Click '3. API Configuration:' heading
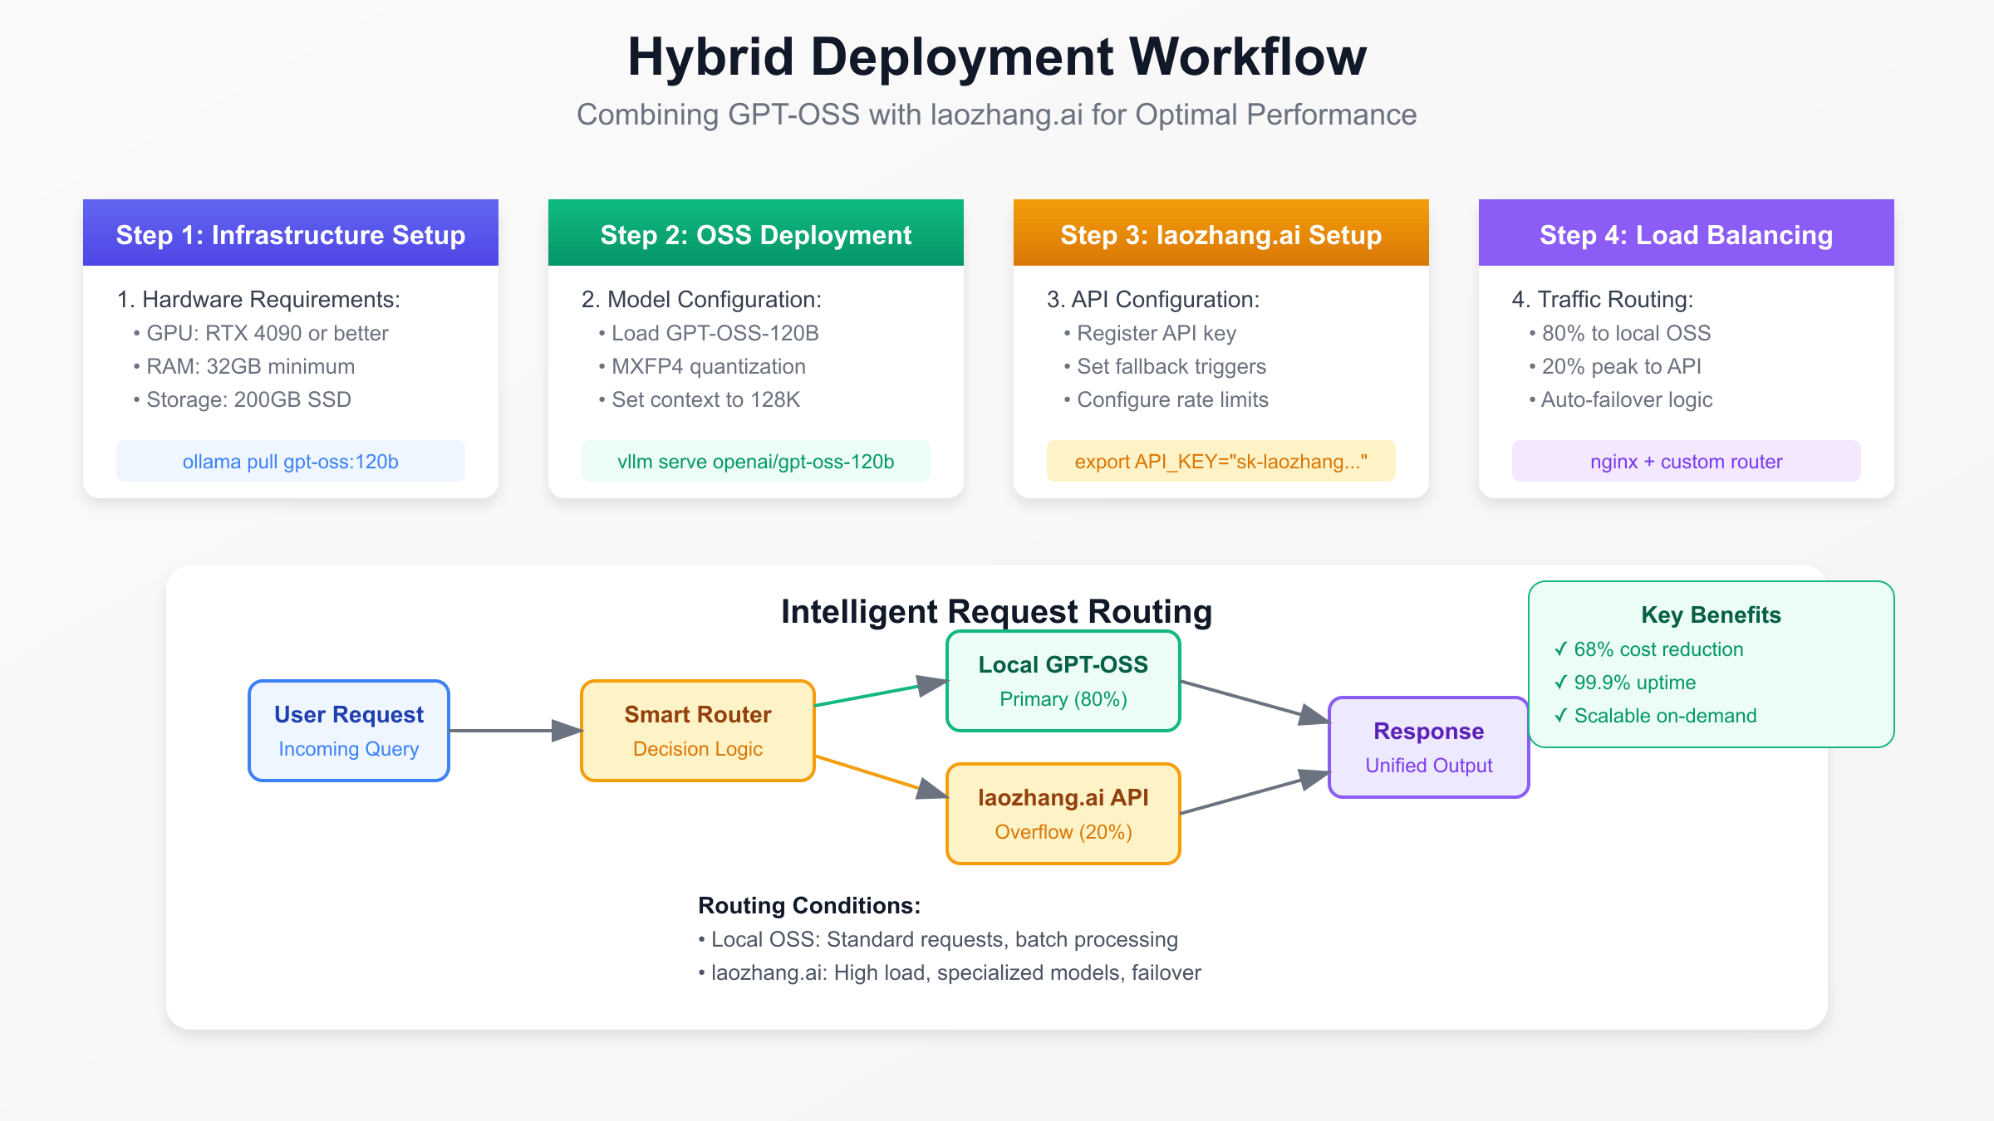This screenshot has width=1994, height=1121. point(1153,300)
